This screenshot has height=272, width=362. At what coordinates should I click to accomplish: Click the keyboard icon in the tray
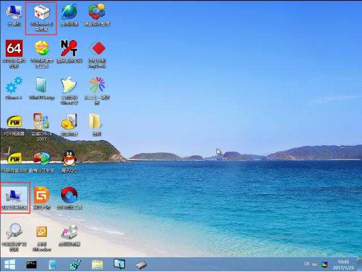314,265
